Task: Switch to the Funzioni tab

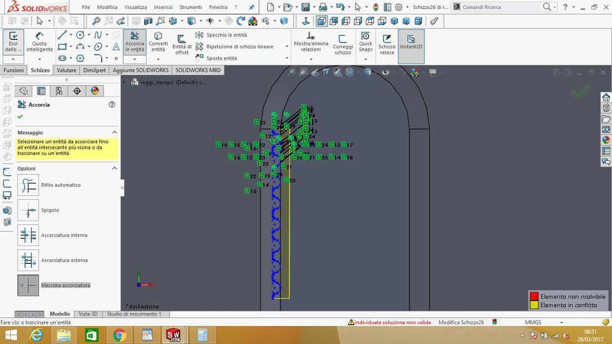Action: (x=14, y=70)
